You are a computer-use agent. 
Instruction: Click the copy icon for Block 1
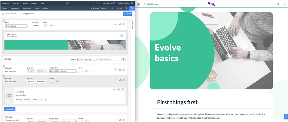pos(120,80)
